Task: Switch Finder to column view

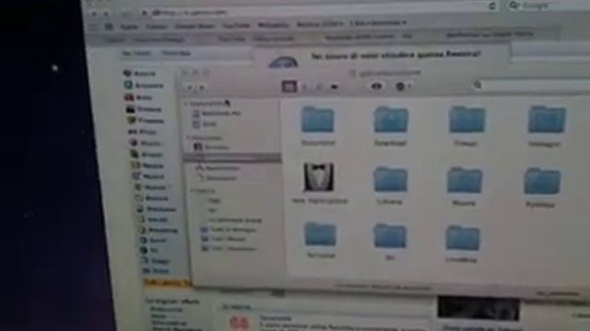Action: tap(319, 87)
